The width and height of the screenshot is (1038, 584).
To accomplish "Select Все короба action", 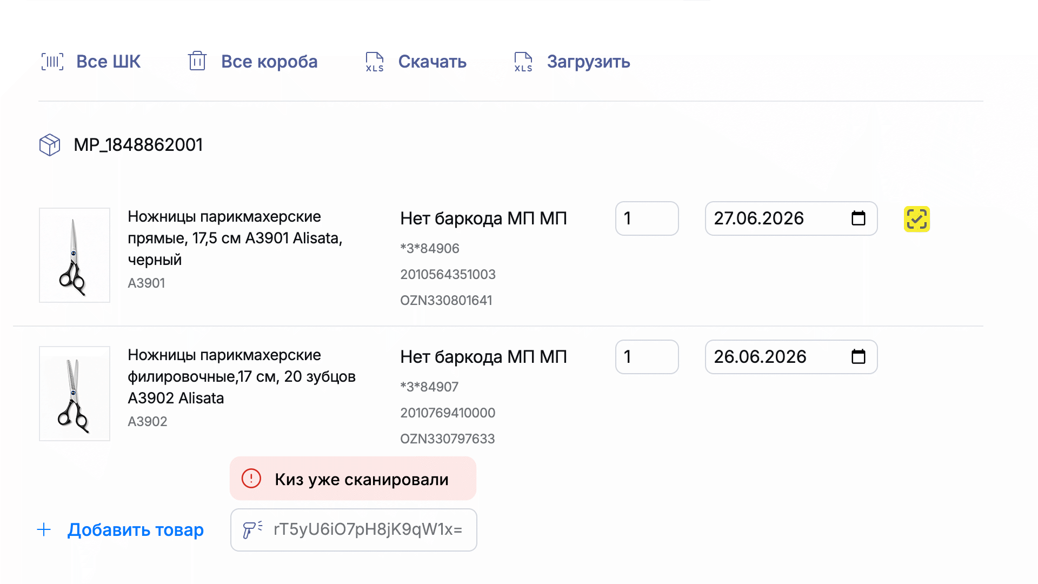I will (269, 62).
